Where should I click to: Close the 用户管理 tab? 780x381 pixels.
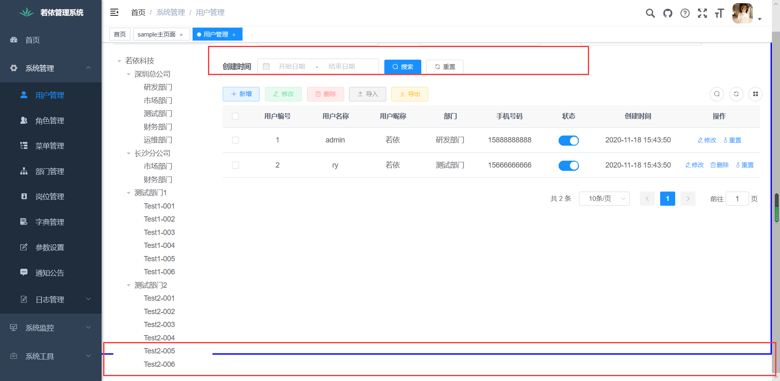click(234, 34)
